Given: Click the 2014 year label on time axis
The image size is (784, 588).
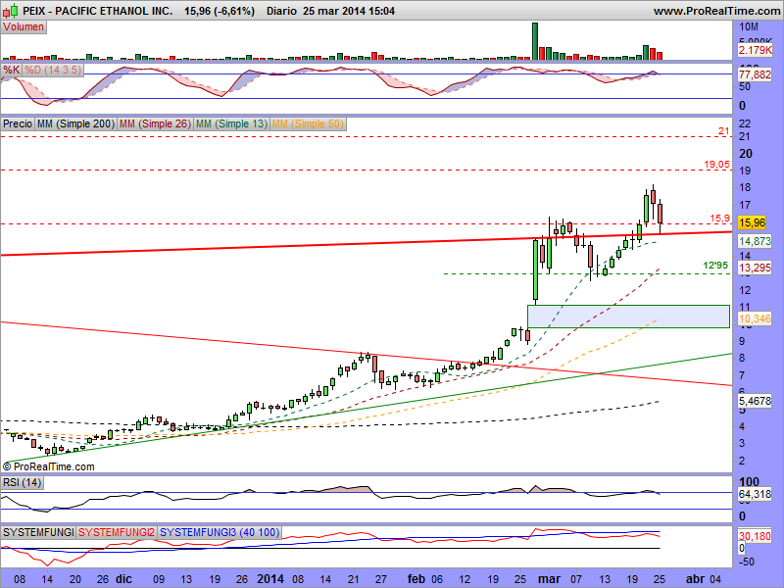Looking at the screenshot, I should click(x=271, y=579).
